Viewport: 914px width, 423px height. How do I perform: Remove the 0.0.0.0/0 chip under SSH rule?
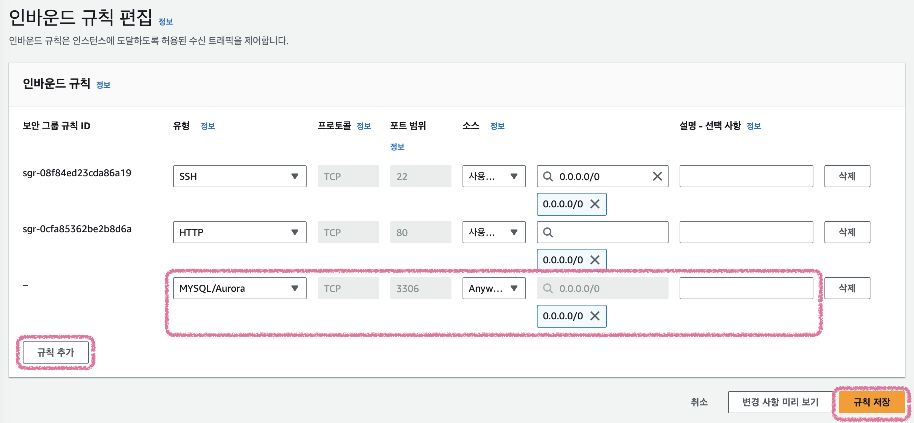(x=595, y=204)
